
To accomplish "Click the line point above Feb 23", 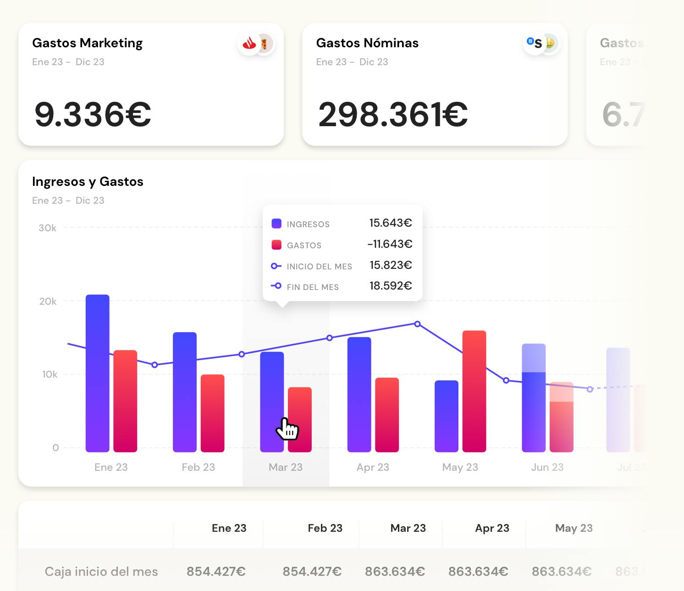I will tap(154, 365).
